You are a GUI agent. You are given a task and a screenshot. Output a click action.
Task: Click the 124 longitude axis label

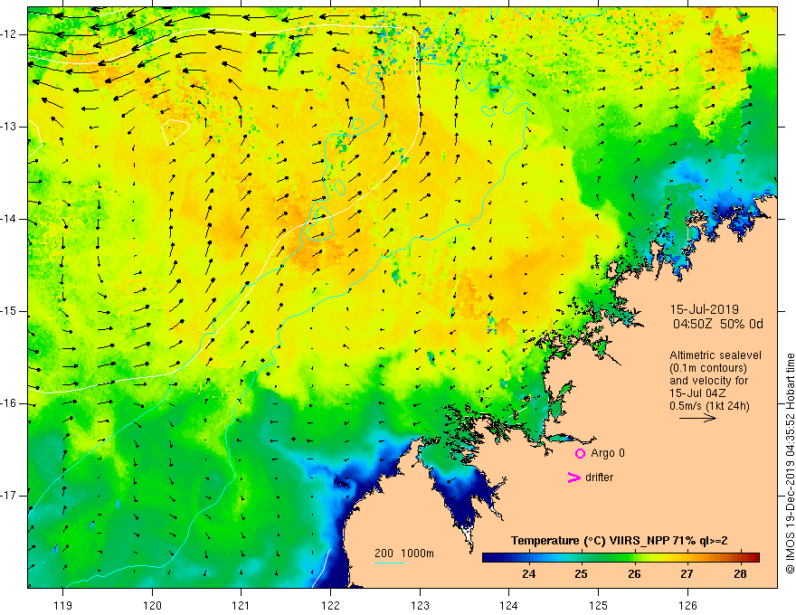pyautogui.click(x=508, y=605)
